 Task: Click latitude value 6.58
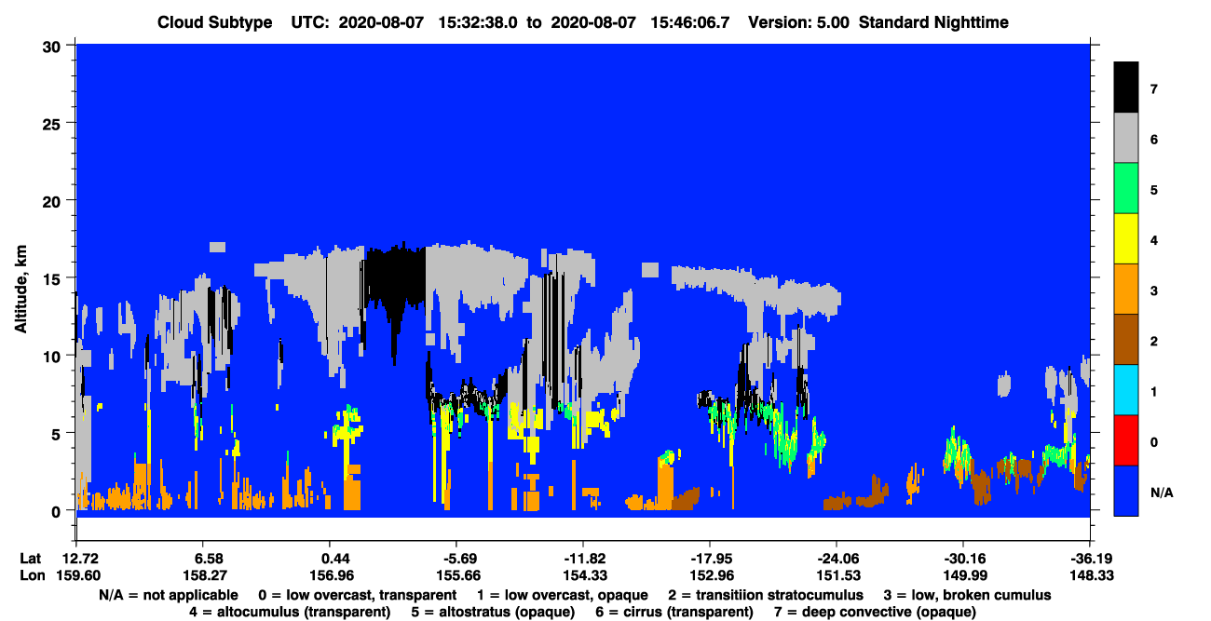204,559
